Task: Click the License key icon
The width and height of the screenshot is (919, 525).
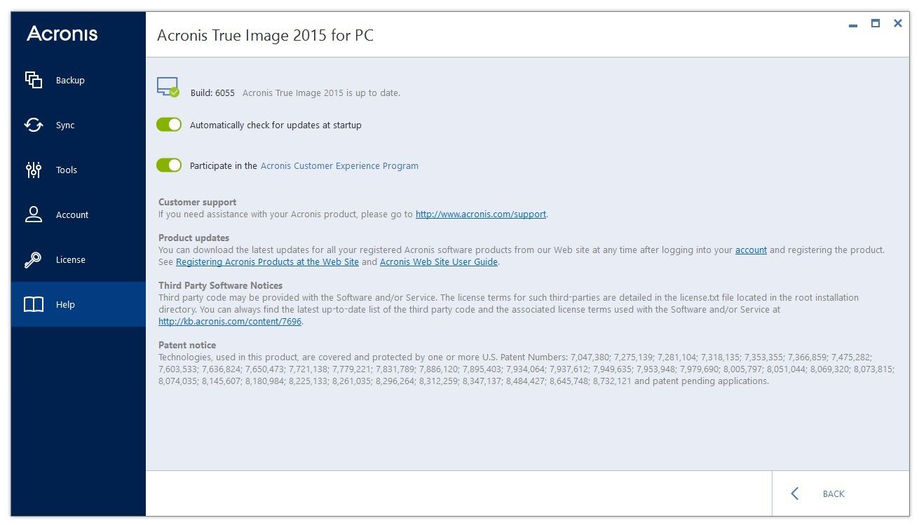Action: tap(34, 259)
